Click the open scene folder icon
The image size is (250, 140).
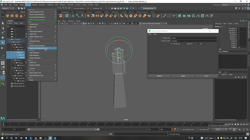[22, 8]
